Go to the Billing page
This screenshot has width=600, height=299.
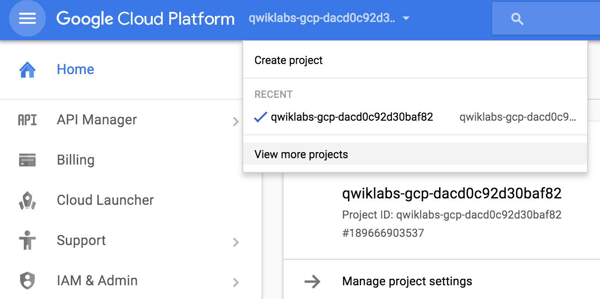tap(75, 160)
